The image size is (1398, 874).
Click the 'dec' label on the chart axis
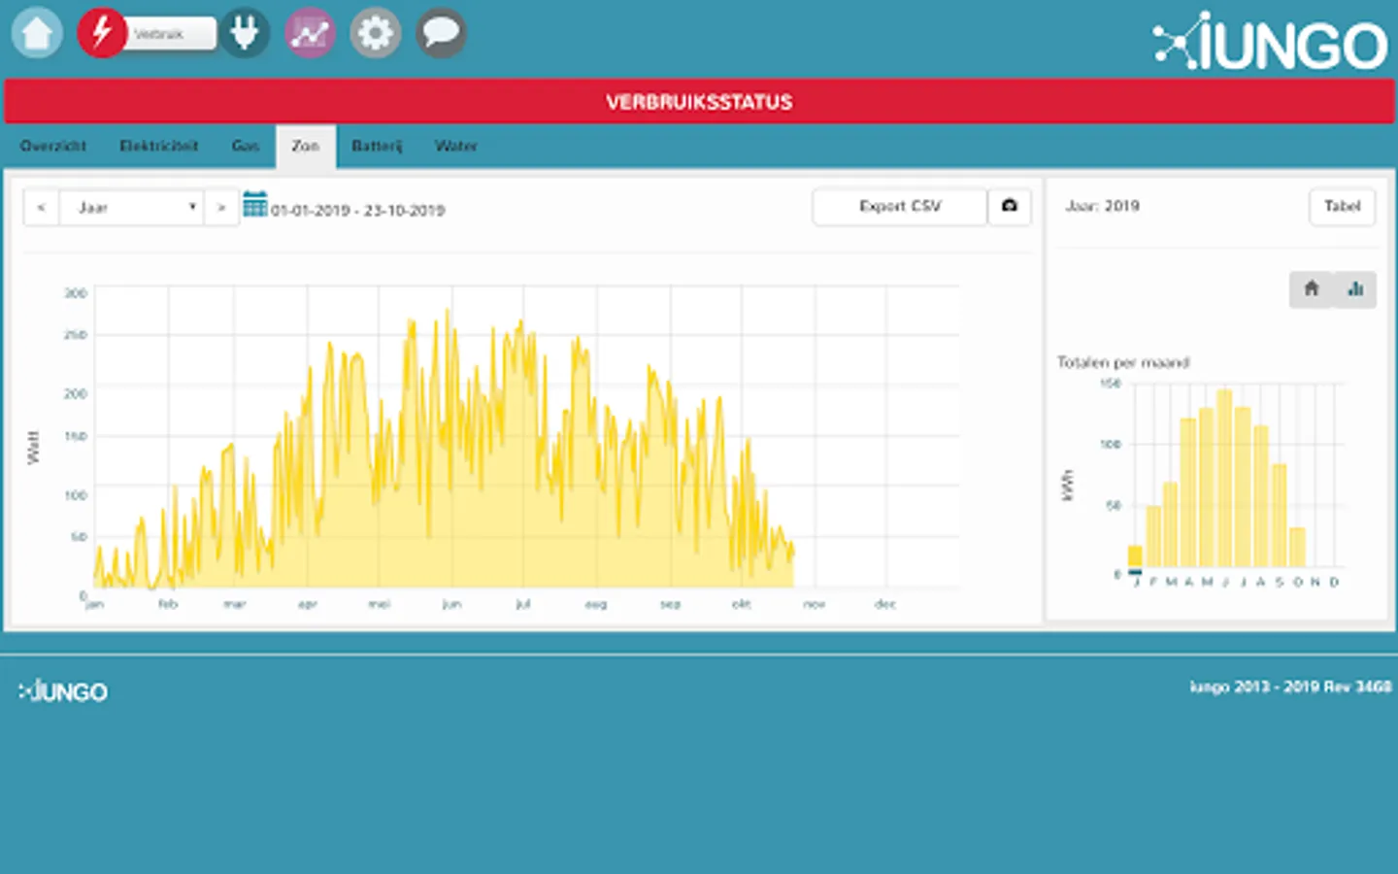tap(884, 604)
